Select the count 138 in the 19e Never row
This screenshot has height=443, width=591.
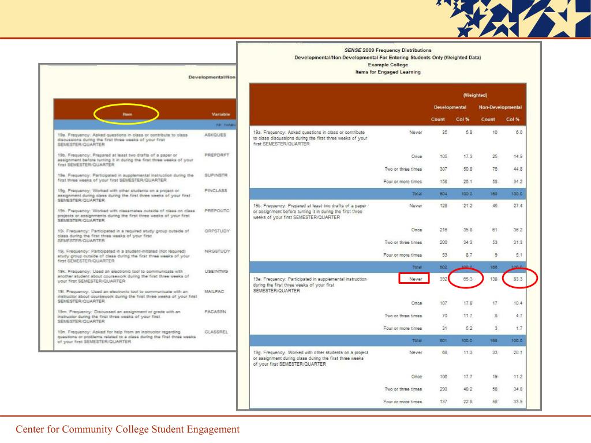tap(493, 279)
